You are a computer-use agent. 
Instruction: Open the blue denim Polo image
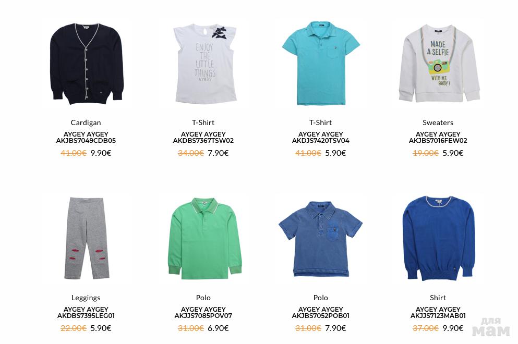320,239
